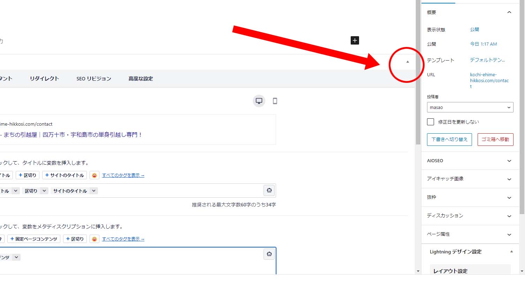This screenshot has width=525, height=283.
Task: Select the desktop preview icon
Action: pos(259,101)
